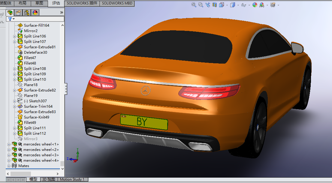Click the Surface-Extrude81 feature icon

point(20,47)
